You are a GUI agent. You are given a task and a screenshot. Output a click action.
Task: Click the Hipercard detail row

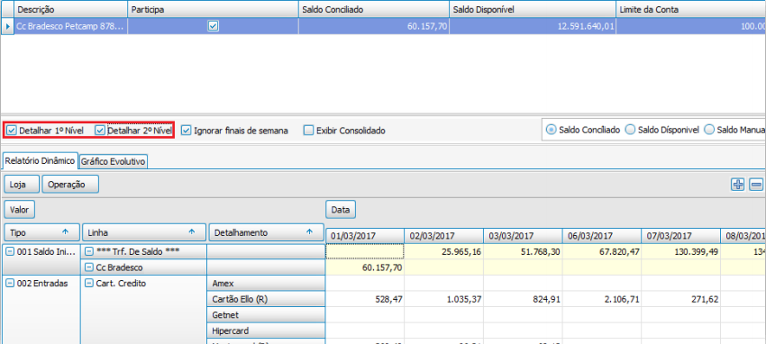click(x=267, y=330)
